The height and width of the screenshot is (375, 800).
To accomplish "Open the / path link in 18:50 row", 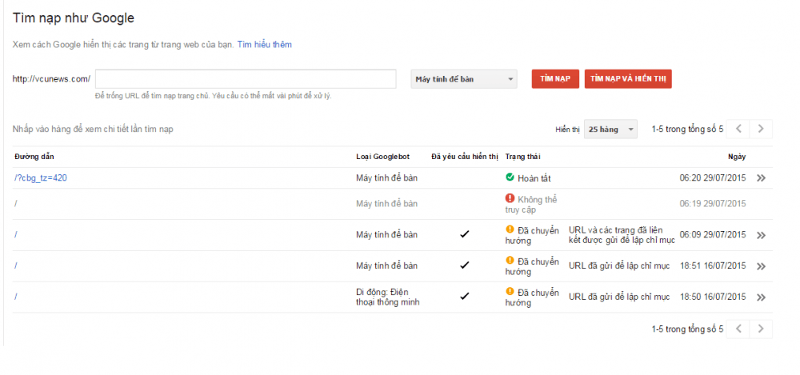I will point(16,297).
